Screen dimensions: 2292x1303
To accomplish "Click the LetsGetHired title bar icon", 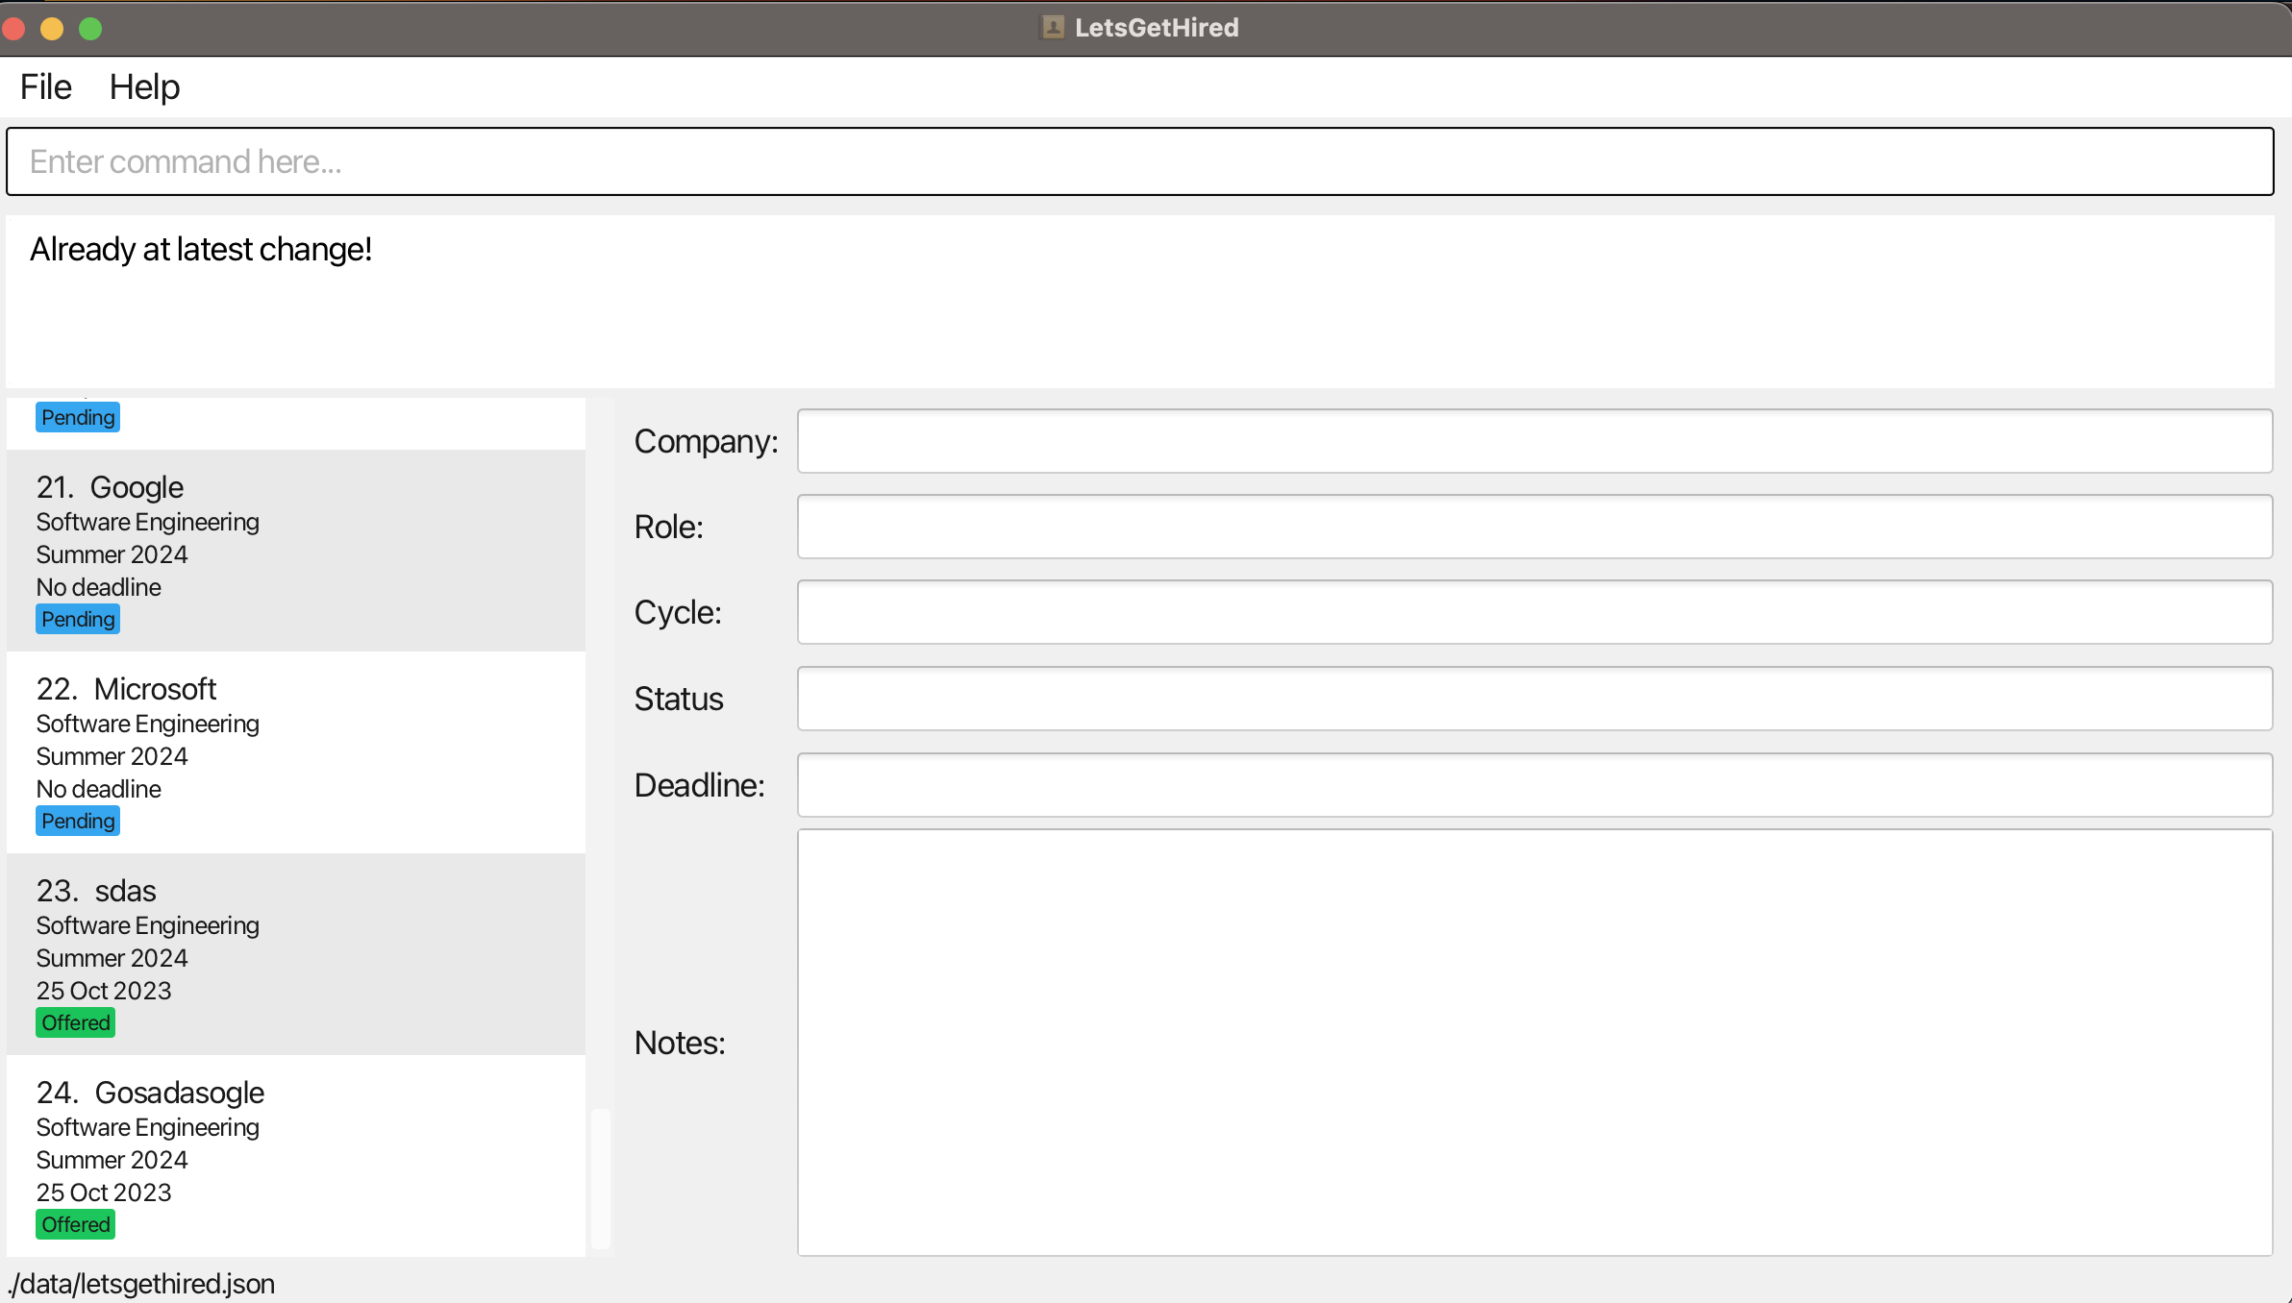I will [1053, 27].
